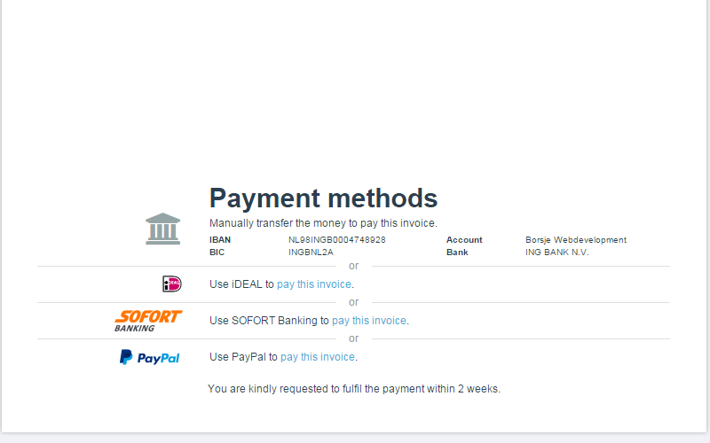
Task: Click the ING BANK N.V. text
Action: click(x=557, y=253)
